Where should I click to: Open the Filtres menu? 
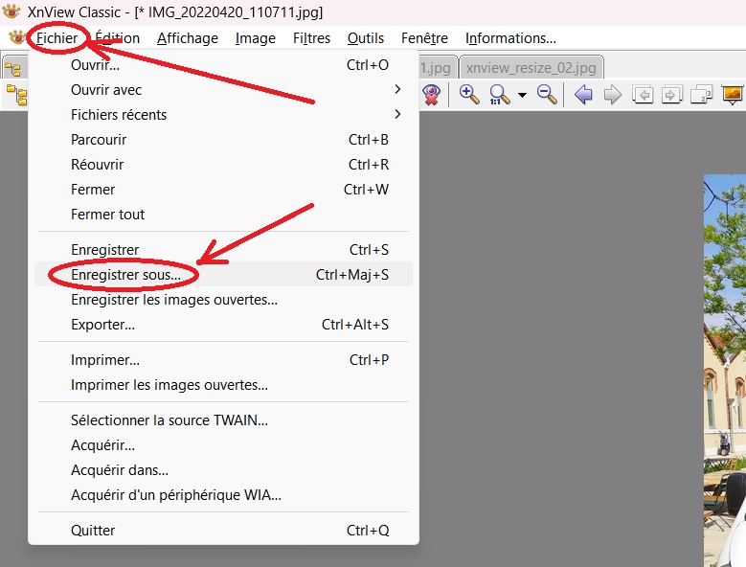(311, 38)
